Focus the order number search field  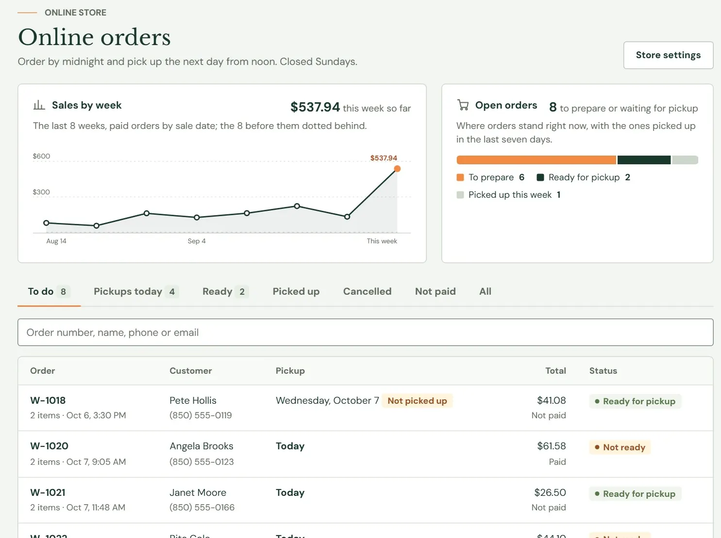(x=365, y=332)
